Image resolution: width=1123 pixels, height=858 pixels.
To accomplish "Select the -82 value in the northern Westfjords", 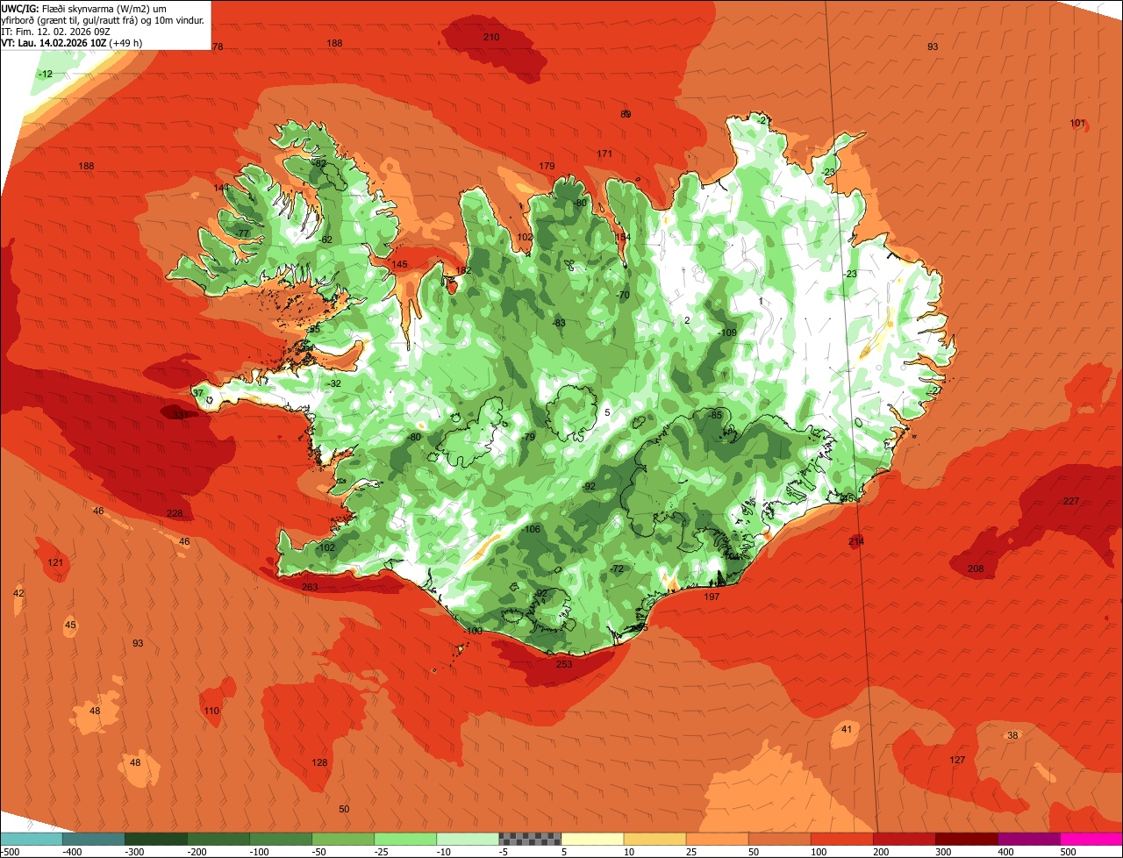I will tap(319, 163).
